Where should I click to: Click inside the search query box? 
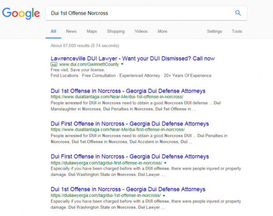(x=136, y=13)
